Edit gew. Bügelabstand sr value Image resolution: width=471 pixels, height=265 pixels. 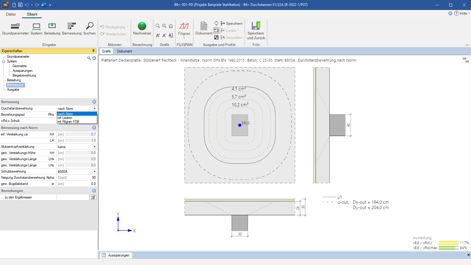pos(77,184)
